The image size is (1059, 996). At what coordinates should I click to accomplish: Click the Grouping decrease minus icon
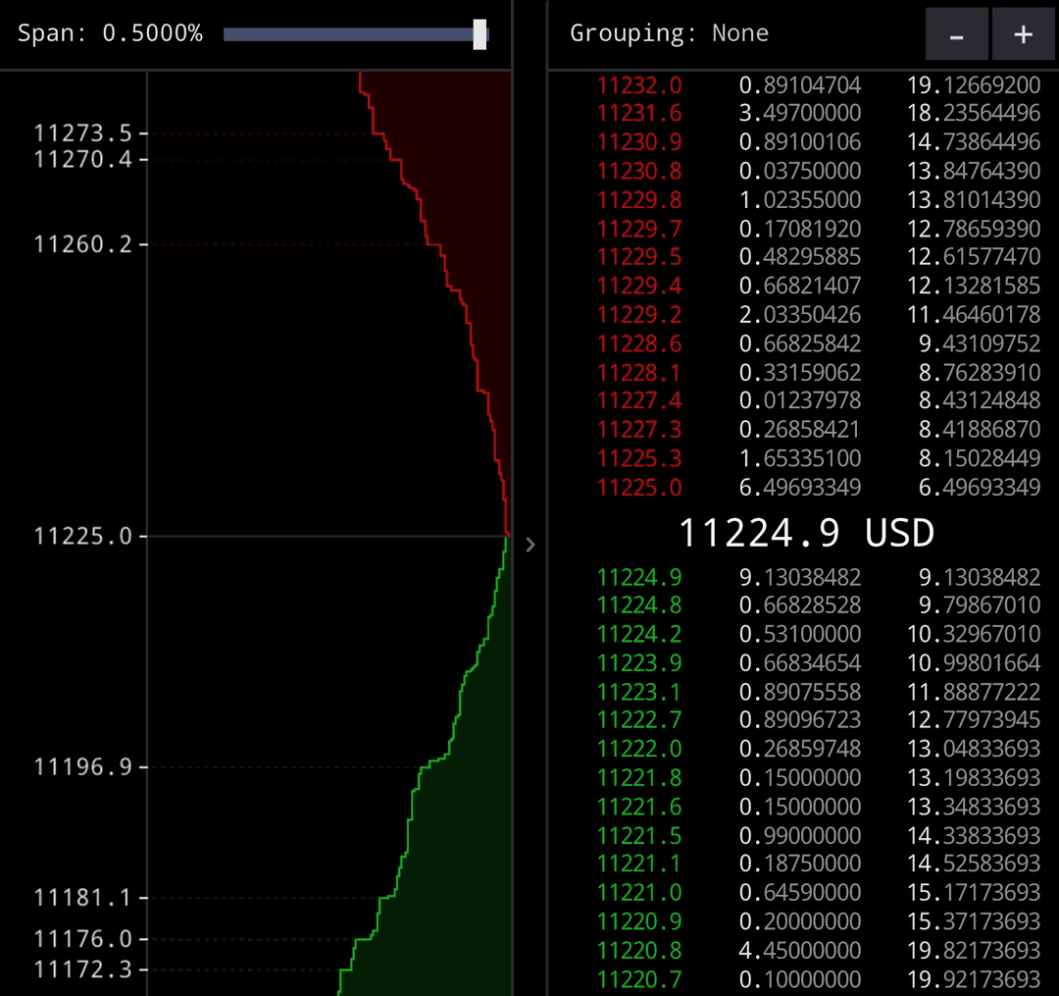click(956, 33)
